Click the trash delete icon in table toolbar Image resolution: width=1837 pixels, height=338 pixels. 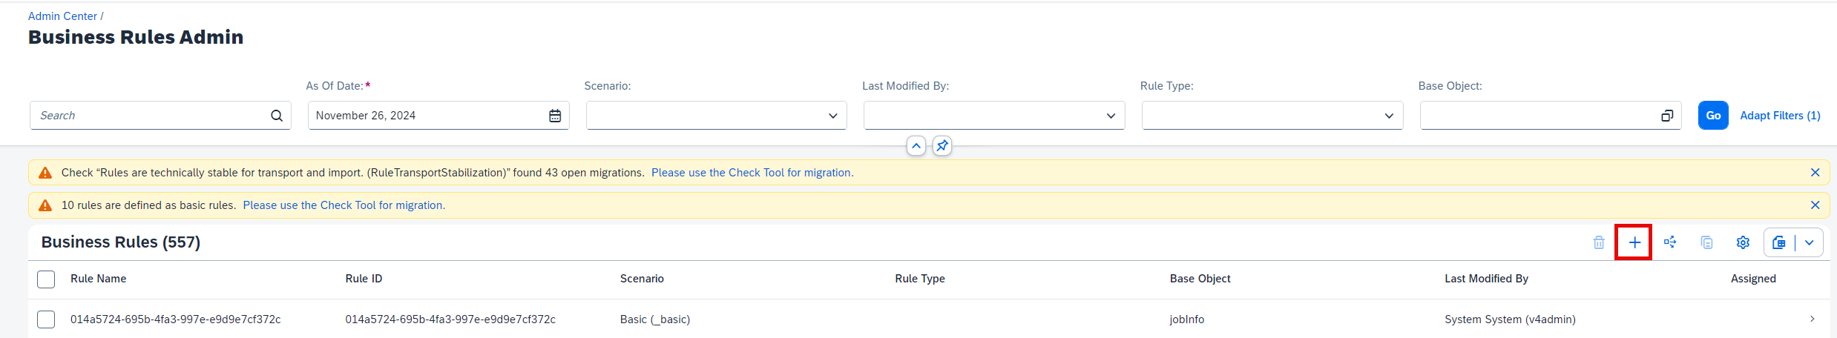coord(1599,242)
